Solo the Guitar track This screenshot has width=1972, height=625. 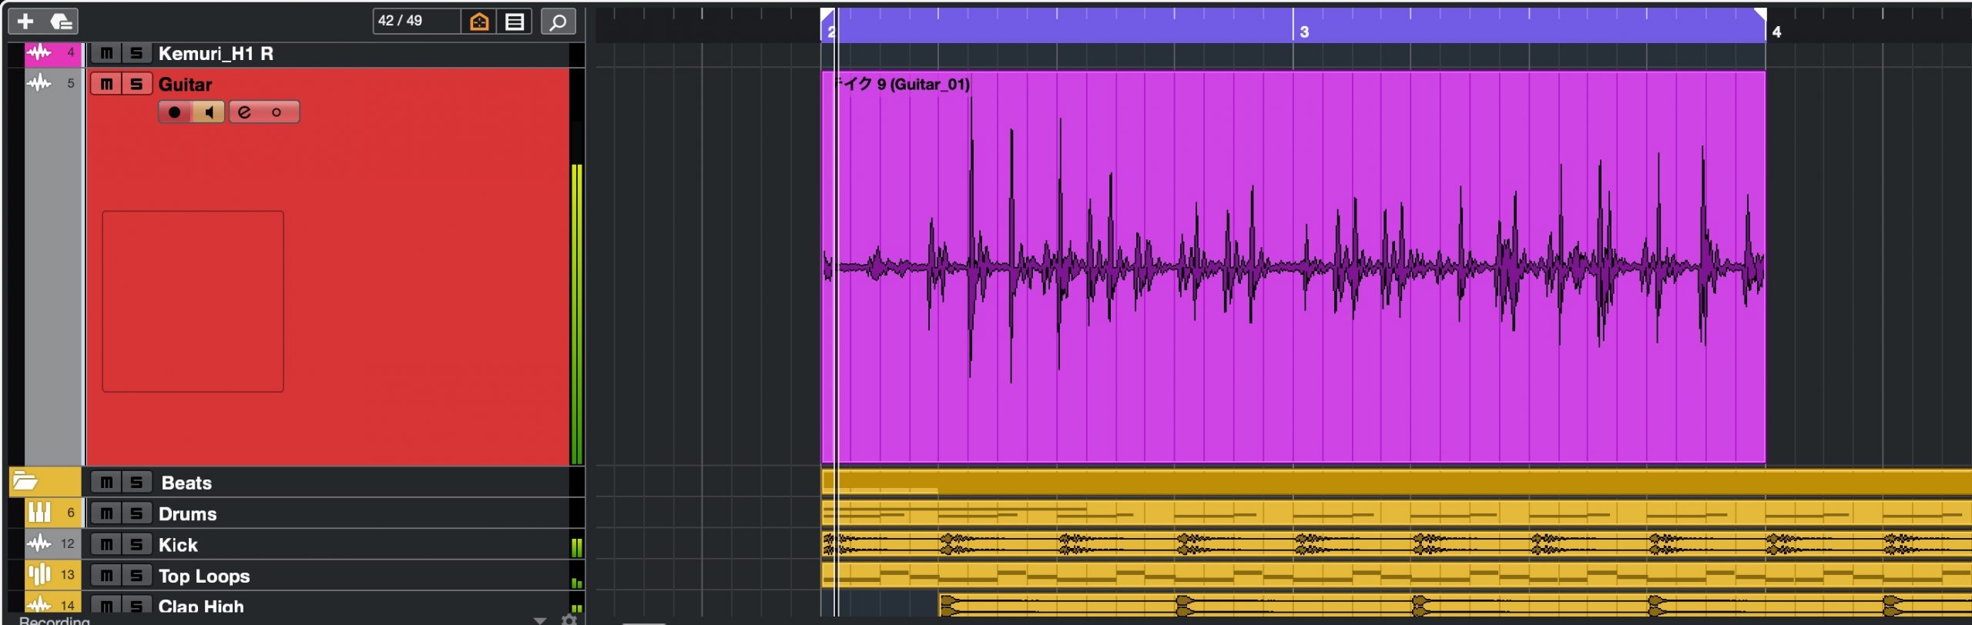click(x=136, y=84)
